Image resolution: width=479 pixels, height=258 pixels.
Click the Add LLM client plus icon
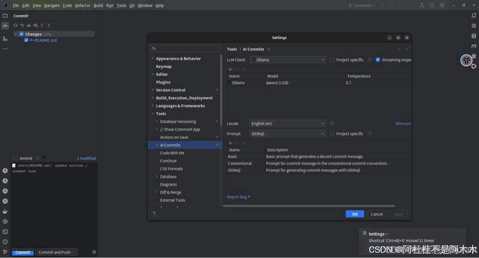(x=230, y=69)
